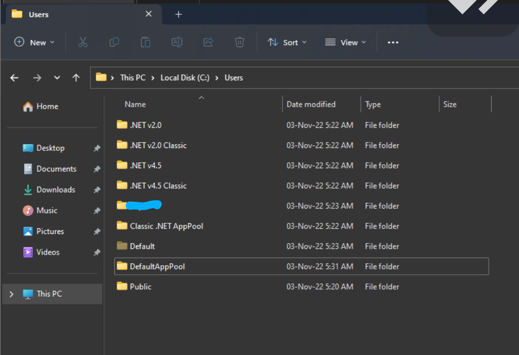Sort by the Date modified column header
The width and height of the screenshot is (519, 355).
[x=311, y=104]
